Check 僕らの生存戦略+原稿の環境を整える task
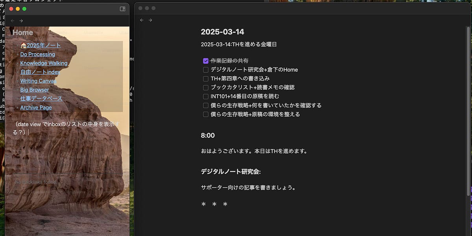Viewport: 472px width, 236px height. click(206, 114)
